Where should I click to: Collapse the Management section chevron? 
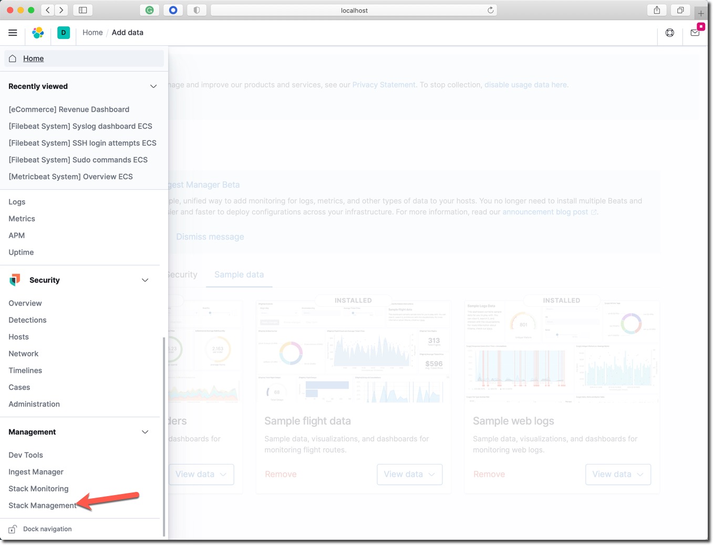(x=145, y=432)
